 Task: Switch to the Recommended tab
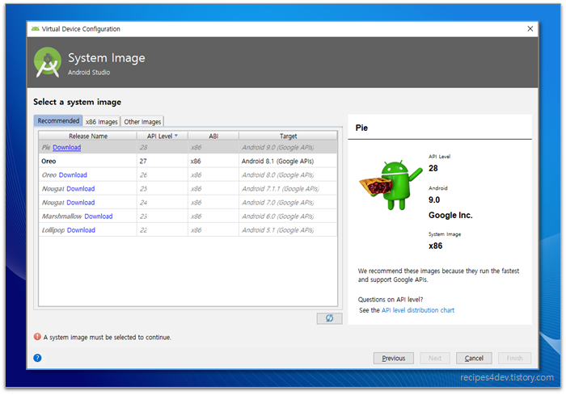click(x=58, y=121)
